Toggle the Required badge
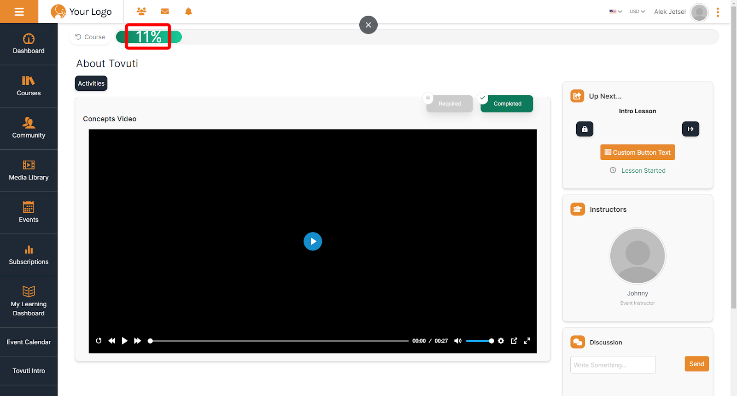 pos(450,104)
